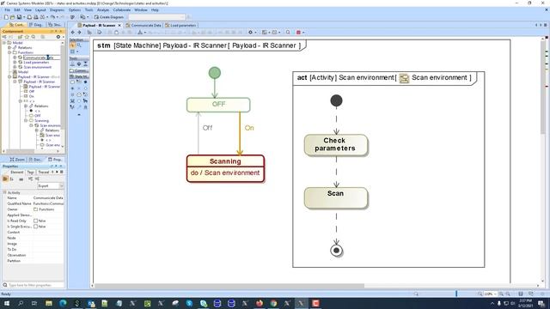Select the Check parameters action
Image resolution: width=550 pixels, height=309 pixels.
point(336,145)
